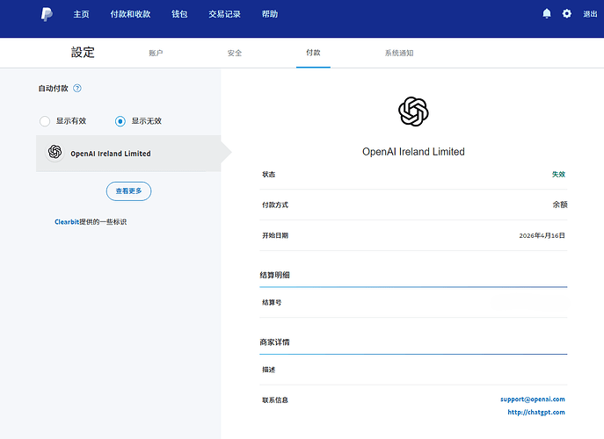Click 退出 to log out
This screenshot has width=604, height=439.
click(x=590, y=14)
